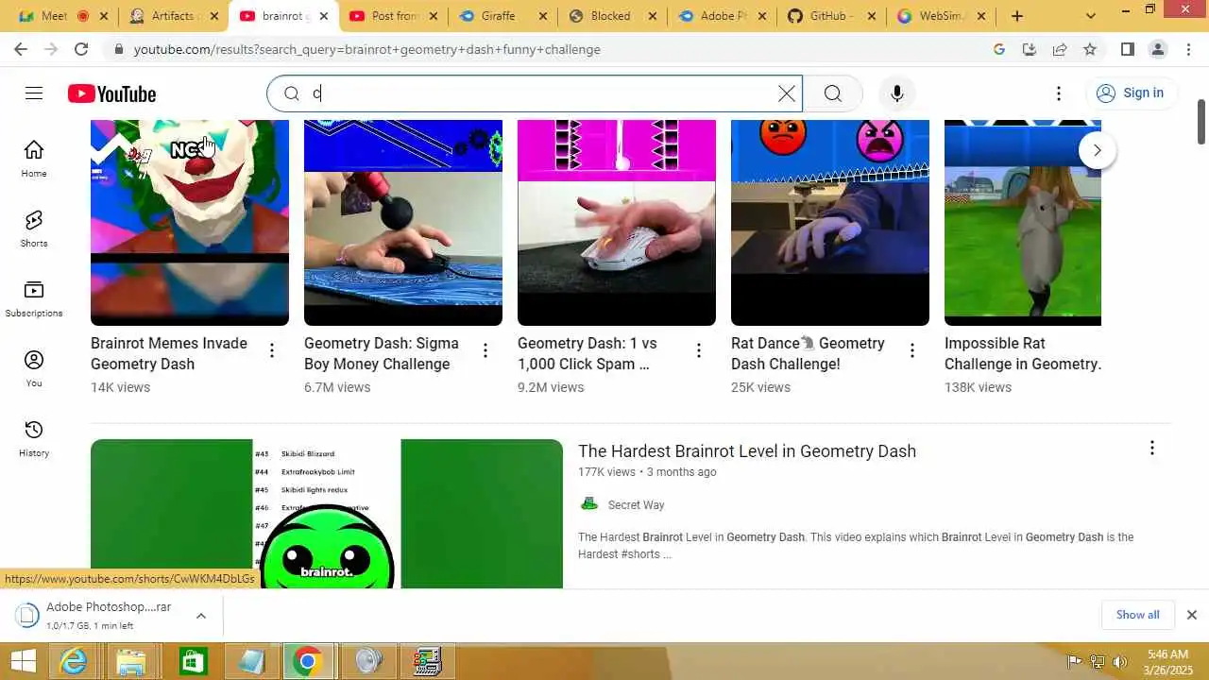
Task: Share this page via toolbar icon
Action: [x=1060, y=49]
